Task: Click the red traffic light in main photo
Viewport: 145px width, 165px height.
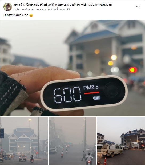Action: (x=133, y=70)
